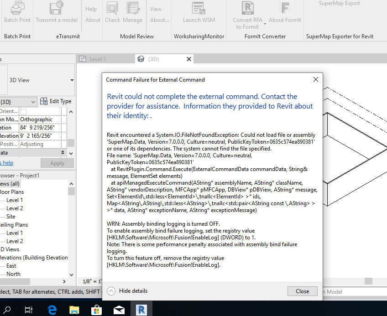387x316 pixels.
Task: Select Views (all) in Project Browser
Action: [10, 184]
